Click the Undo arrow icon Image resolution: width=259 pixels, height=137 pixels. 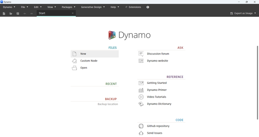click(25, 14)
